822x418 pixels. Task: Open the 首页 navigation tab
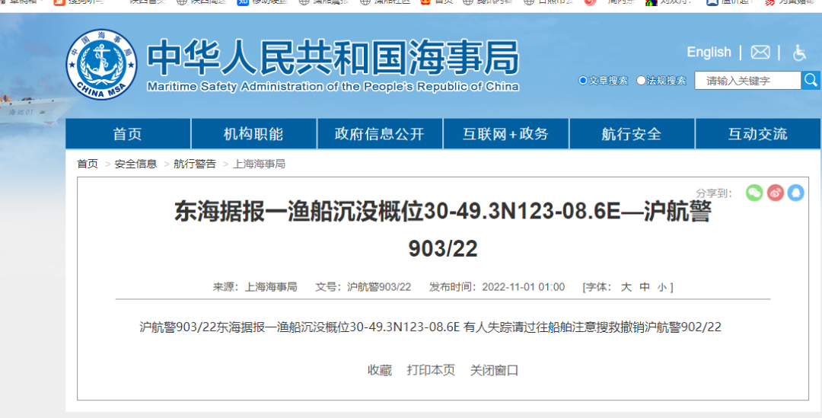tap(128, 134)
